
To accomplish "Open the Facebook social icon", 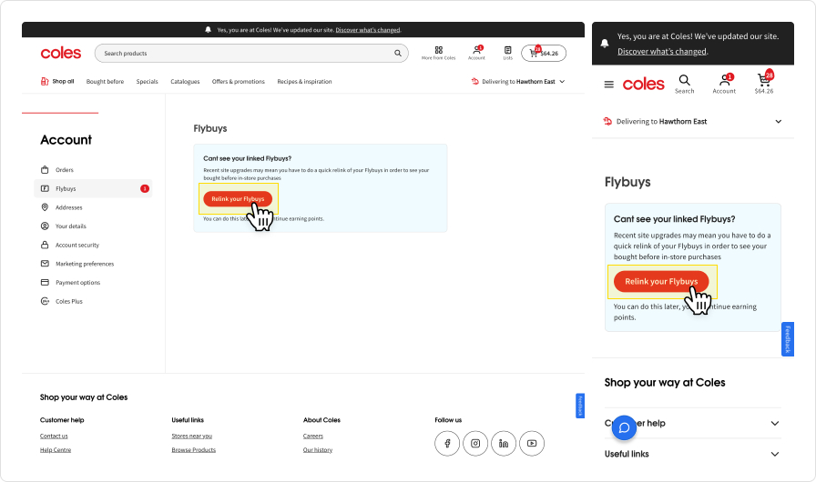I will [447, 444].
